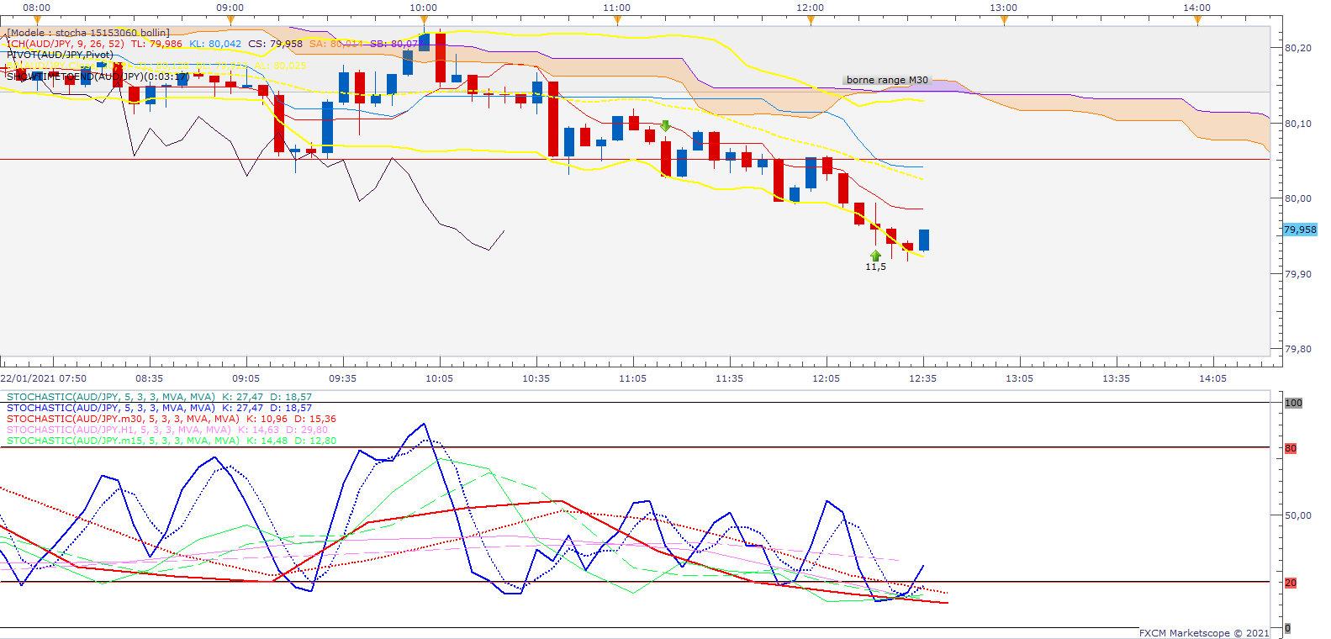1331x639 pixels.
Task: Click the 'borne range M30' label
Action: (887, 80)
